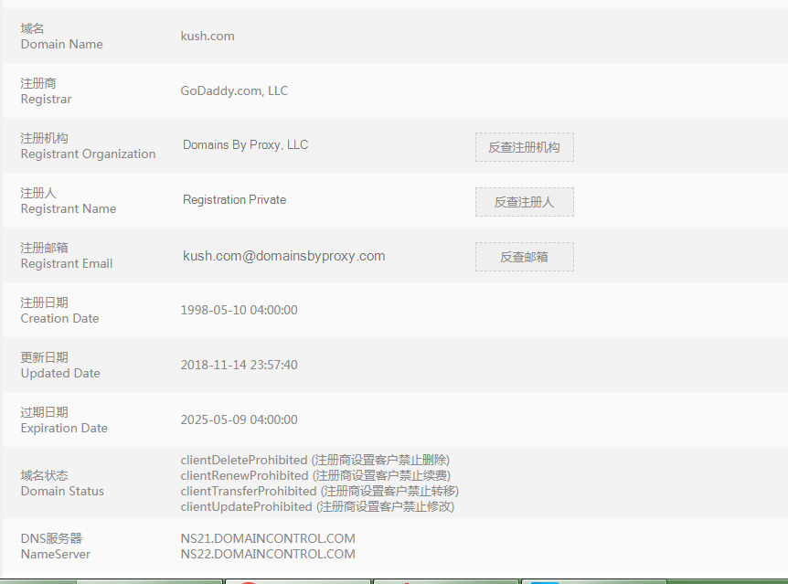The width and height of the screenshot is (788, 584).
Task: Select Registration Private registrant name
Action: (x=234, y=199)
